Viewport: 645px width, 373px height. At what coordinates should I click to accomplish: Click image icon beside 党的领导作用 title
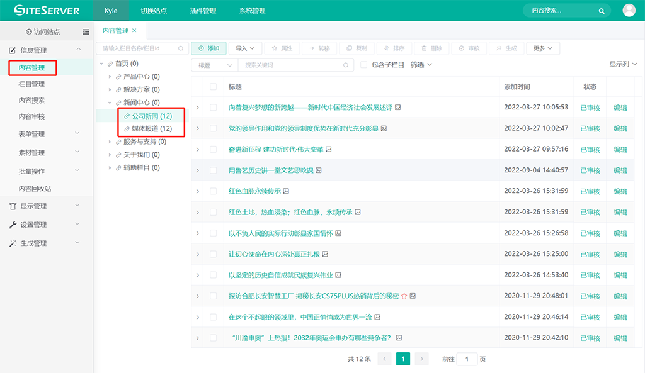384,128
